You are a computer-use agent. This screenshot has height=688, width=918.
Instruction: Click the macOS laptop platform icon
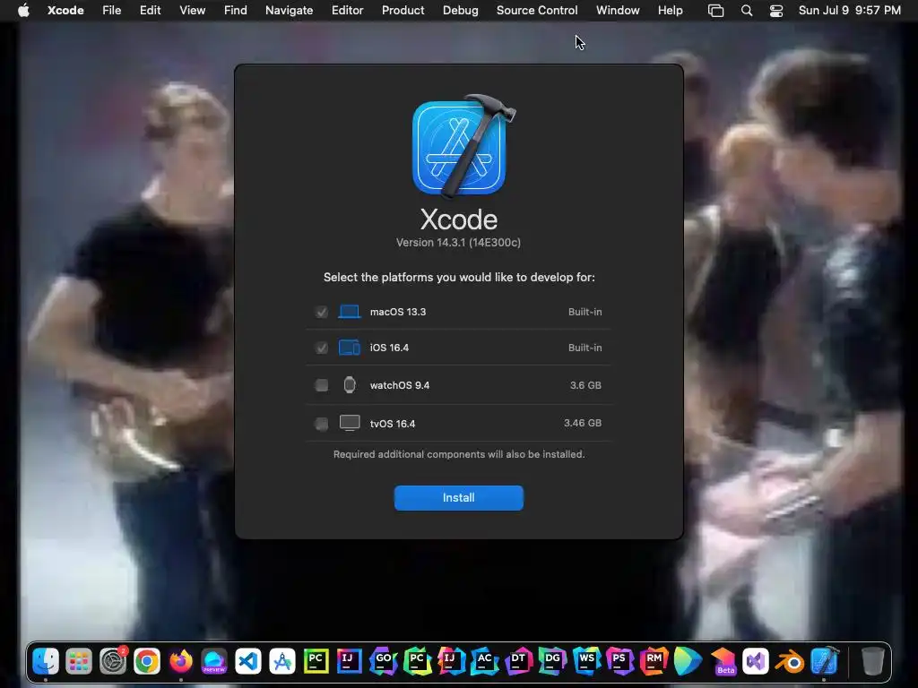click(350, 312)
